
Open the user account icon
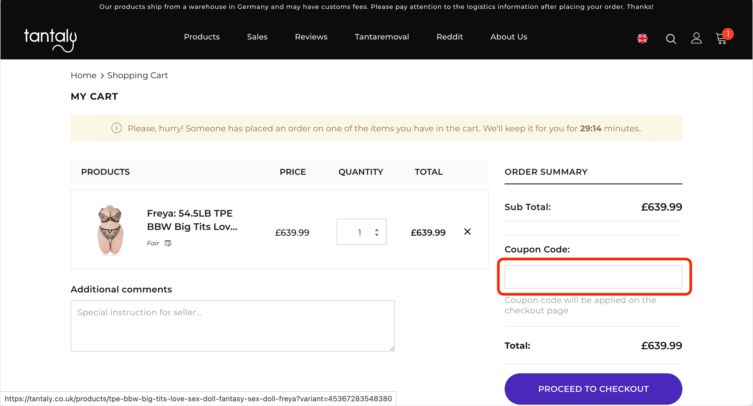click(696, 38)
